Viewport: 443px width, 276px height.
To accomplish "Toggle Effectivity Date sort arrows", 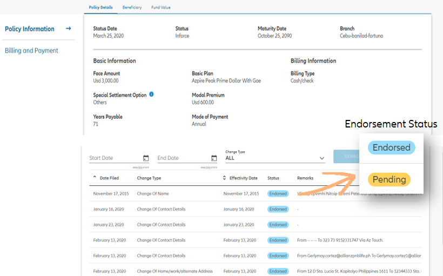I will [224, 178].
